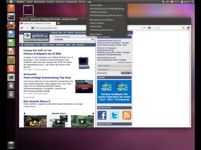
Task: Click the Tesla red car article image
Action: click(x=84, y=87)
